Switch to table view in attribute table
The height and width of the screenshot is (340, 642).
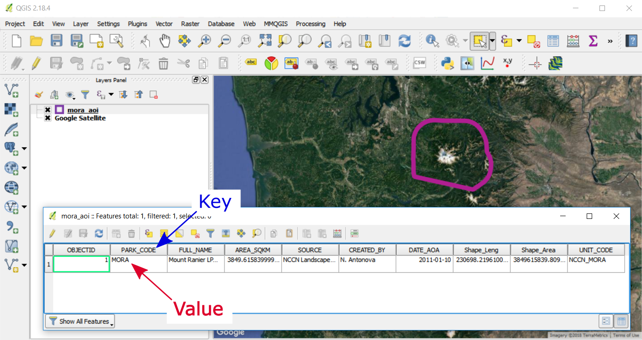point(621,321)
